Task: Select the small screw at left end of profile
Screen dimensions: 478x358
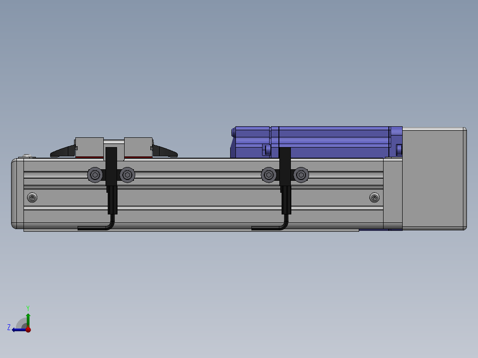Action: coord(32,198)
